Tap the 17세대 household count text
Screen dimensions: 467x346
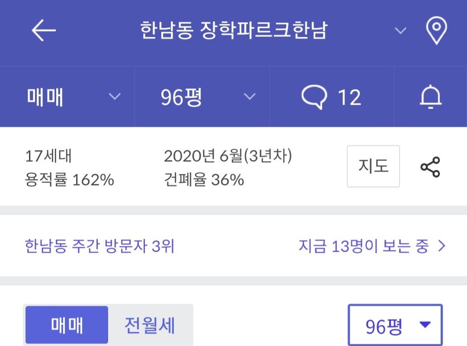coord(48,156)
